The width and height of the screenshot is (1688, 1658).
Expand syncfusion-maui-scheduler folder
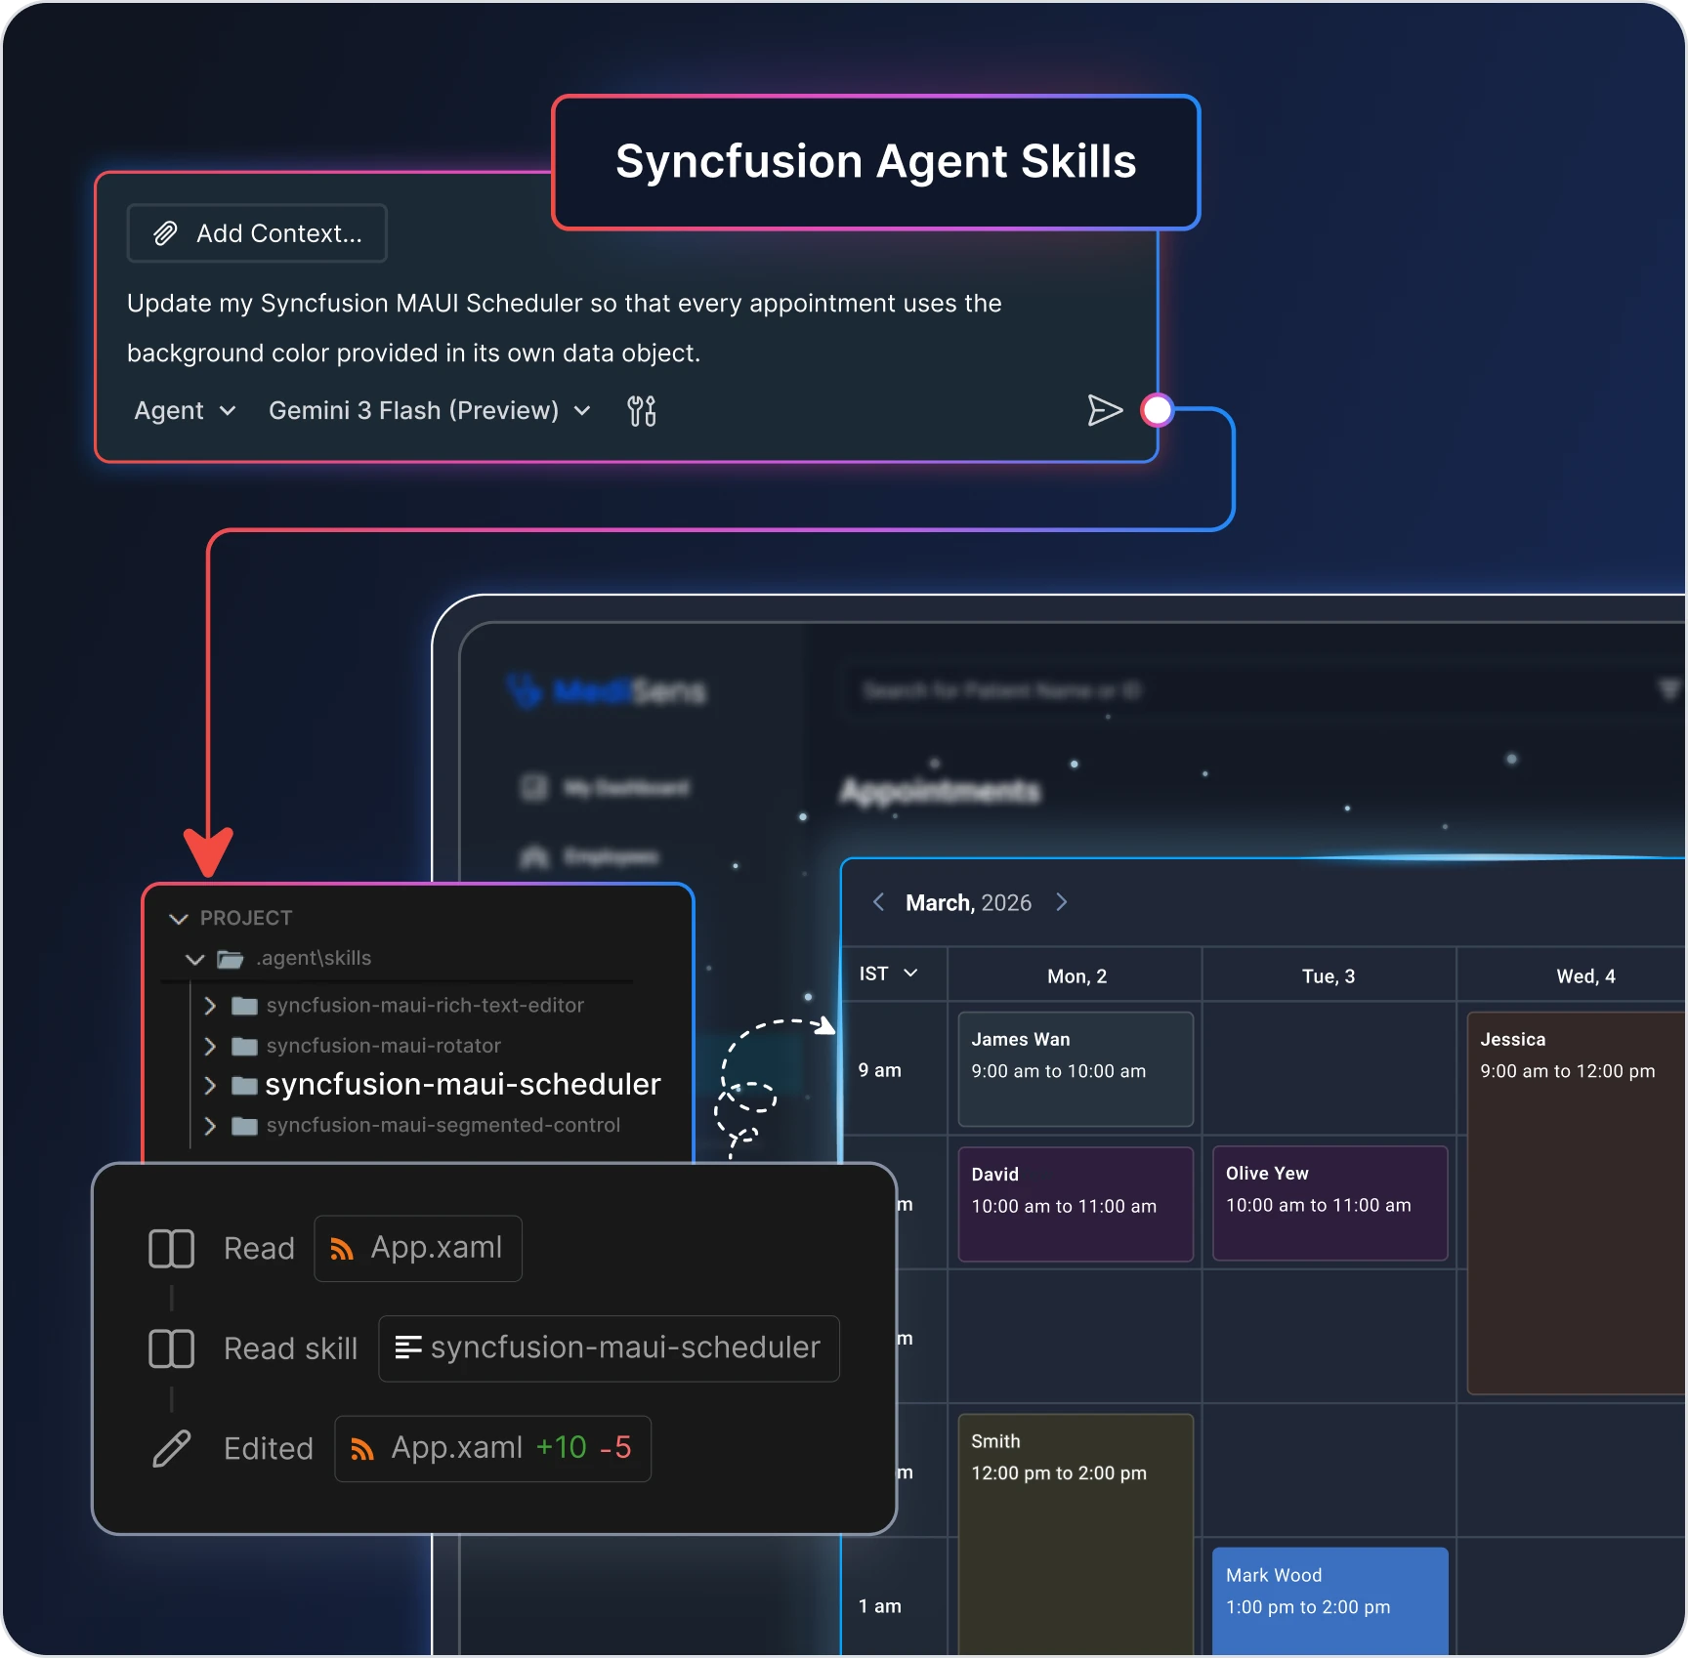209,1085
